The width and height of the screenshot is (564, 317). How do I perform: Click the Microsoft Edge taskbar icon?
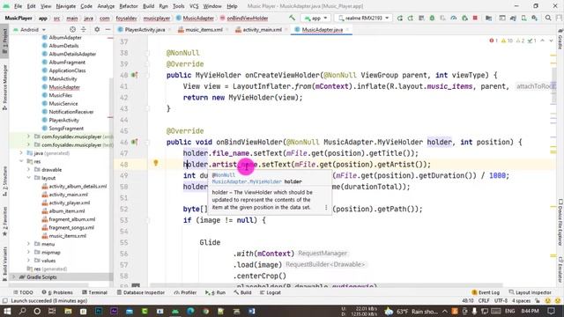(x=190, y=311)
